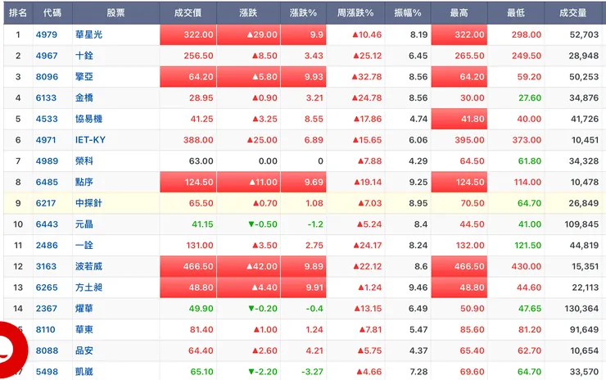Screen dimensions: 606x380
Task: Open stock code 4971 link
Action: [46, 140]
